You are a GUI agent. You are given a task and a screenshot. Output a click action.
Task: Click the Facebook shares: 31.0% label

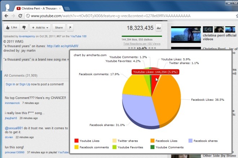(x=107, y=125)
